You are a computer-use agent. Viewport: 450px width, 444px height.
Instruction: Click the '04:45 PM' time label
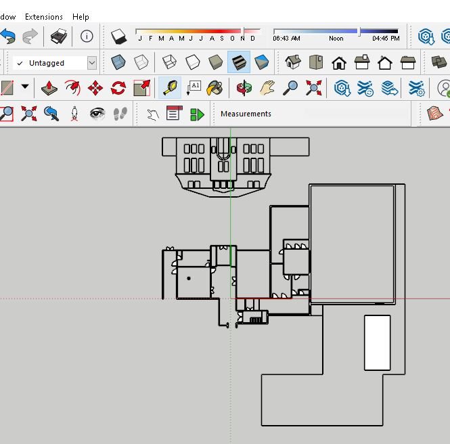[x=386, y=39]
